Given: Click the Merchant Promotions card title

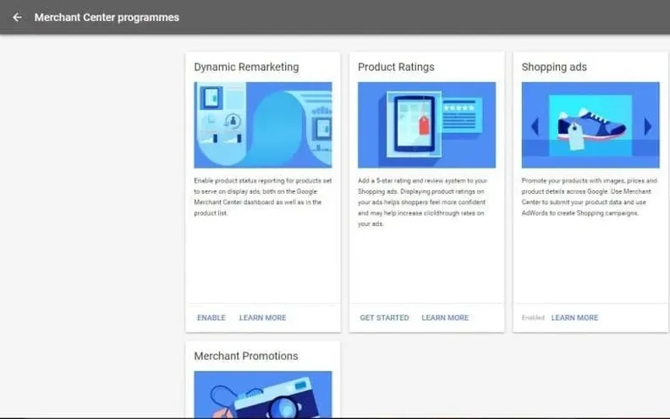Looking at the screenshot, I should (x=246, y=356).
